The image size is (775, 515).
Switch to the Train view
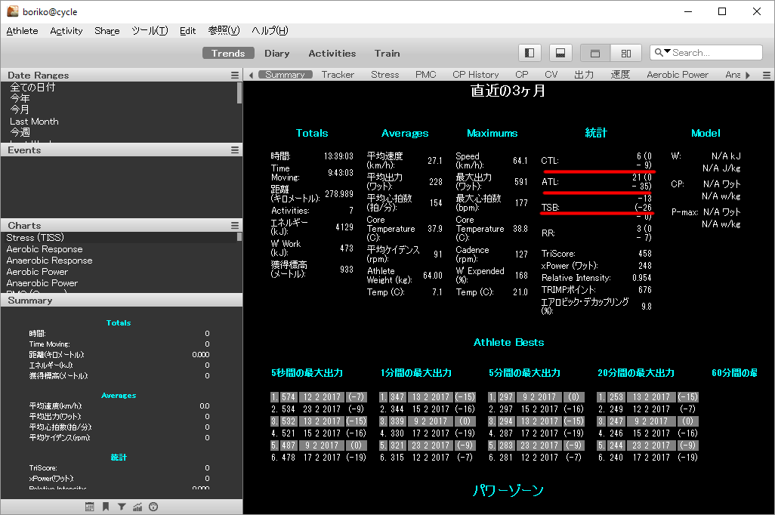(x=387, y=53)
